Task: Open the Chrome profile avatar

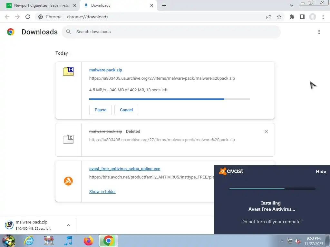Action: [313, 17]
